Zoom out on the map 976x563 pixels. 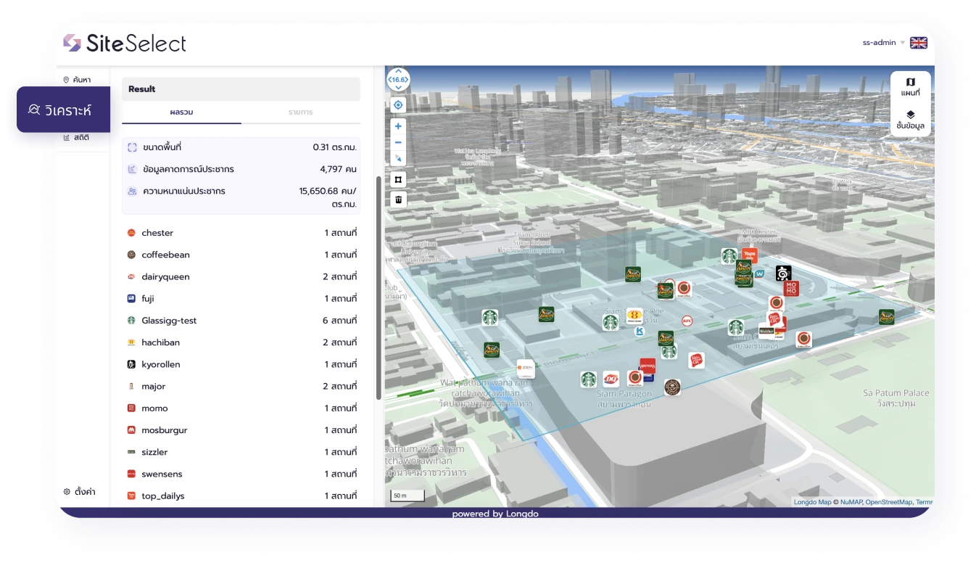tap(398, 142)
